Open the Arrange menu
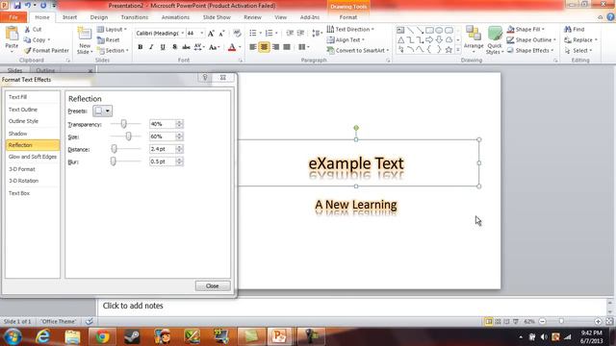The image size is (616, 346). tap(474, 40)
